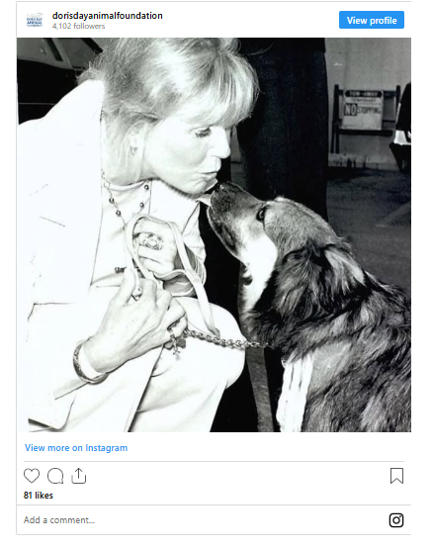Image resolution: width=431 pixels, height=548 pixels.
Task: Click the No Stopping sign in the photo
Action: [x=363, y=110]
